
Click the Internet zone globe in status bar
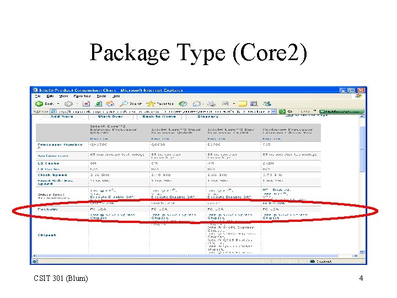point(313,261)
